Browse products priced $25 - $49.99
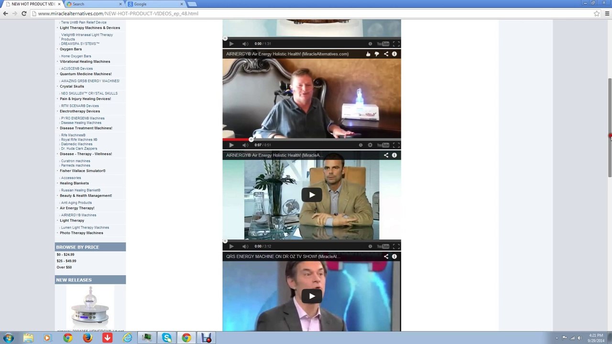The image size is (612, 344). click(66, 261)
